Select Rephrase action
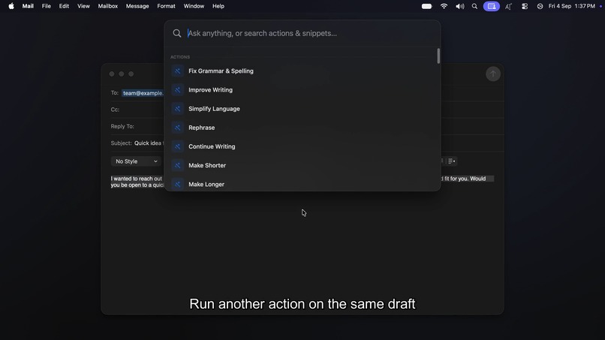 click(302, 128)
